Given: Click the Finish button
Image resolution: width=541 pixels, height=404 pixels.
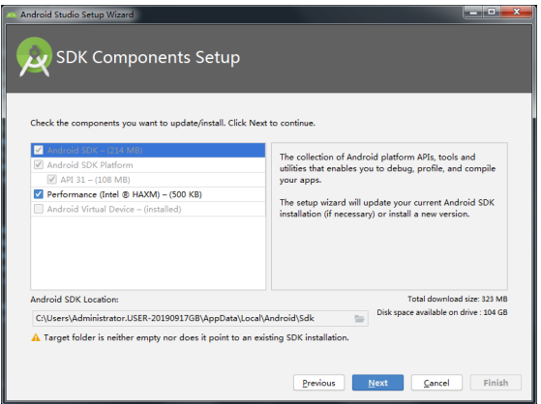Looking at the screenshot, I should (x=496, y=383).
